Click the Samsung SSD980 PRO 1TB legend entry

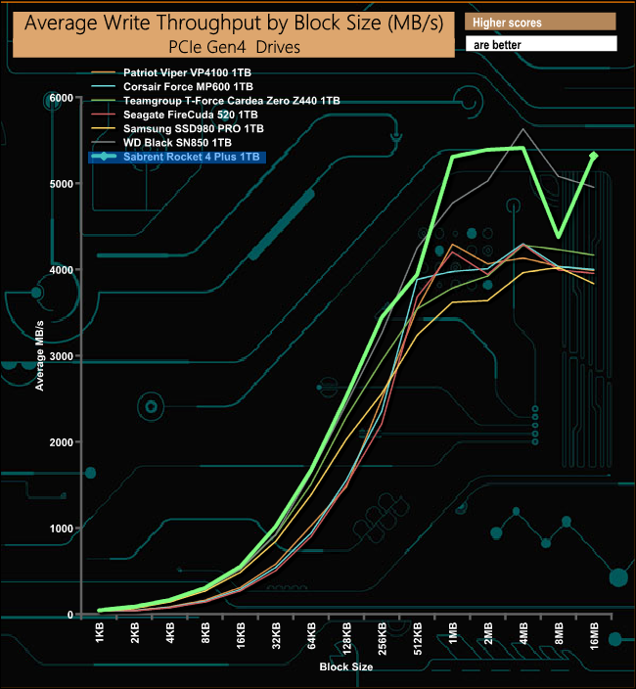coord(177,129)
